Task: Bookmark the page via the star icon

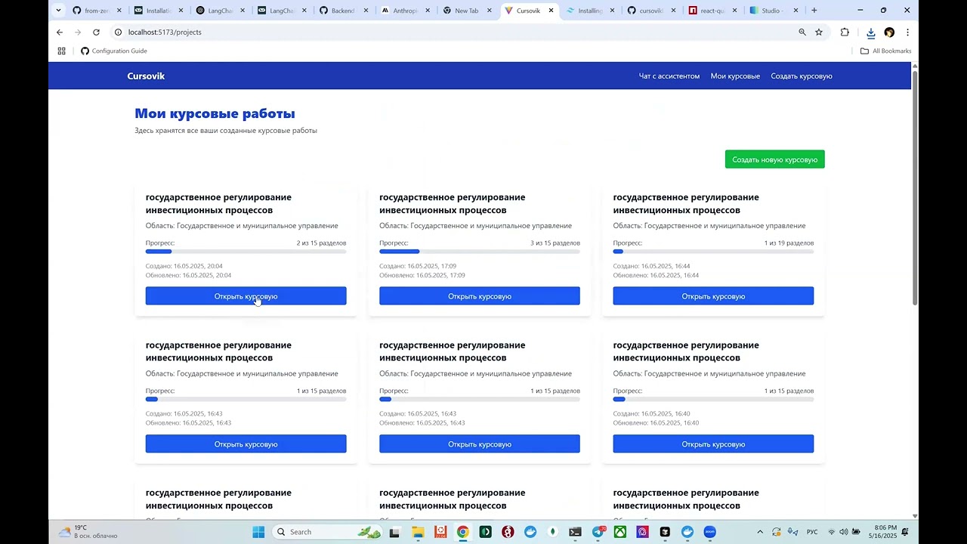Action: (x=819, y=32)
